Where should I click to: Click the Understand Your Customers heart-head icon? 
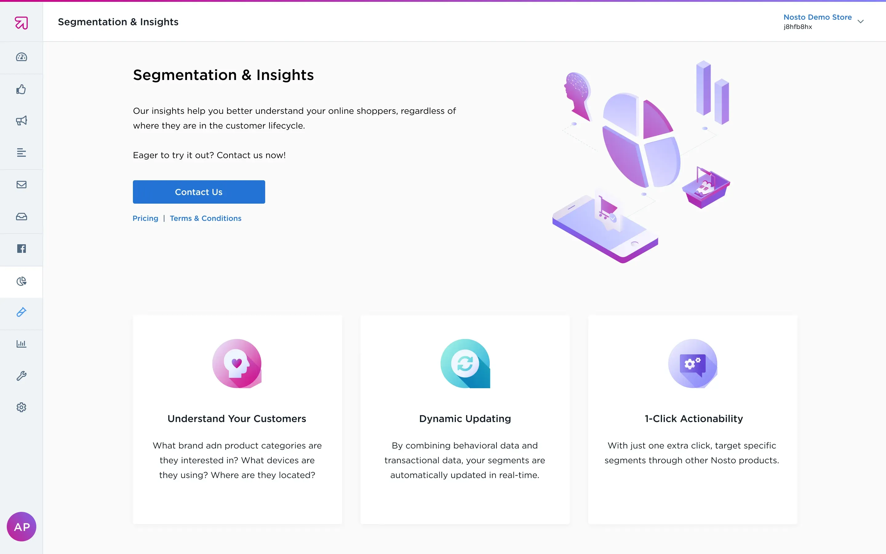[237, 364]
